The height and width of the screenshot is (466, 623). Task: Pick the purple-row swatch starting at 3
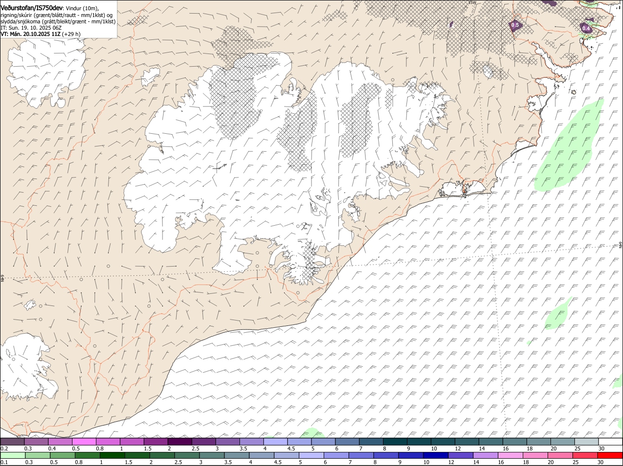[x=227, y=442]
